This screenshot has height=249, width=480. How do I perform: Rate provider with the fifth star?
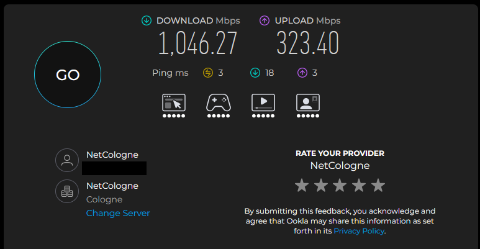click(378, 185)
